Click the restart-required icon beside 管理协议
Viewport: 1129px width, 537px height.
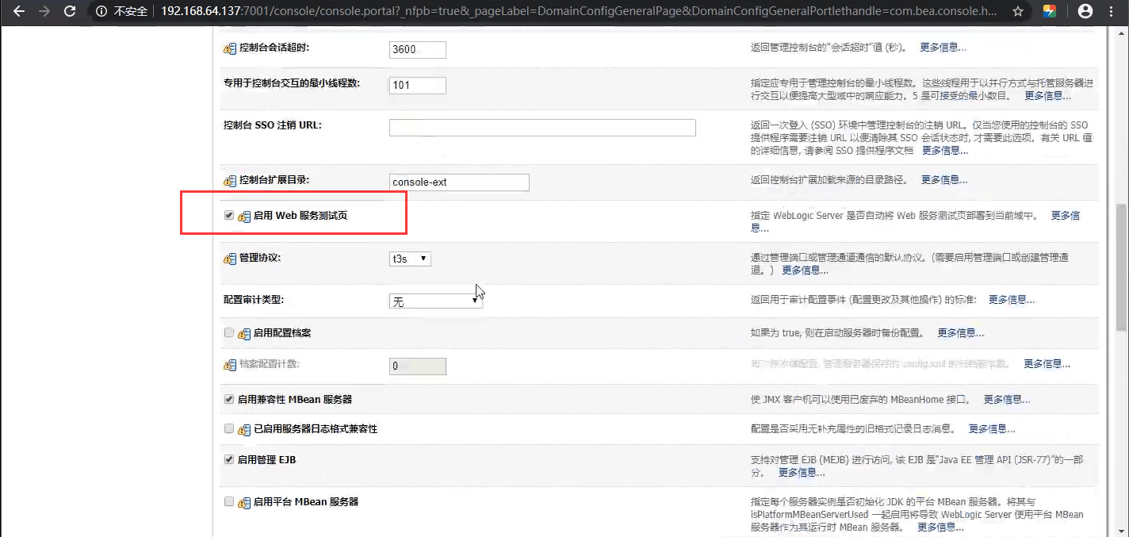(230, 259)
